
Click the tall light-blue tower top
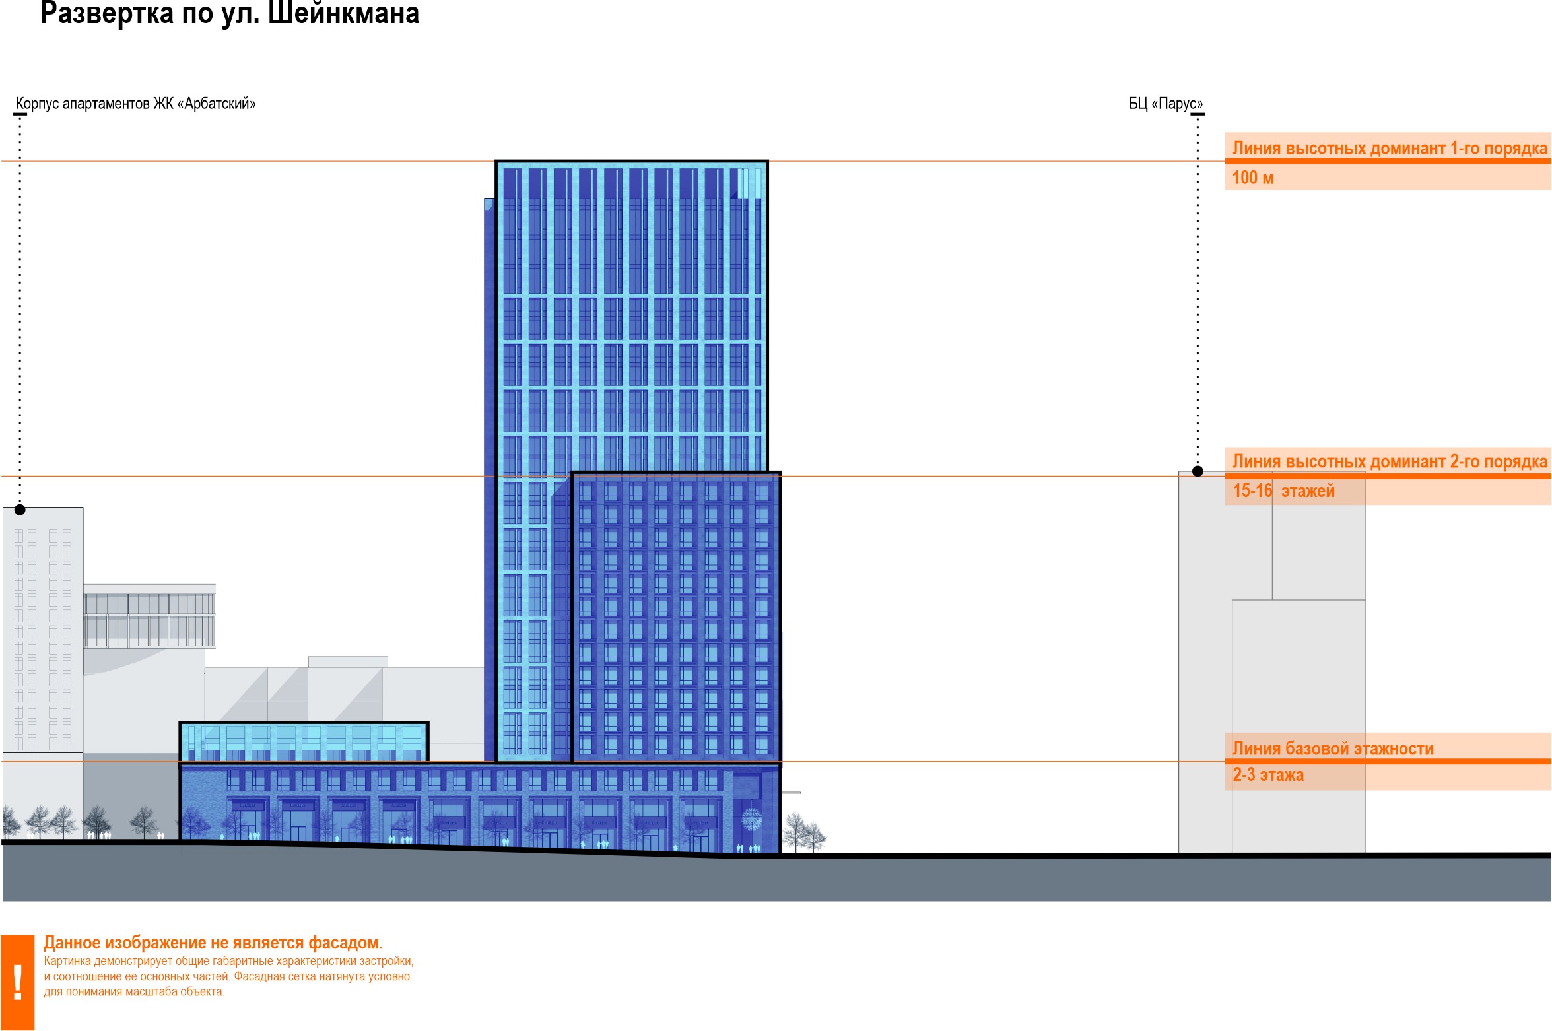point(631,198)
